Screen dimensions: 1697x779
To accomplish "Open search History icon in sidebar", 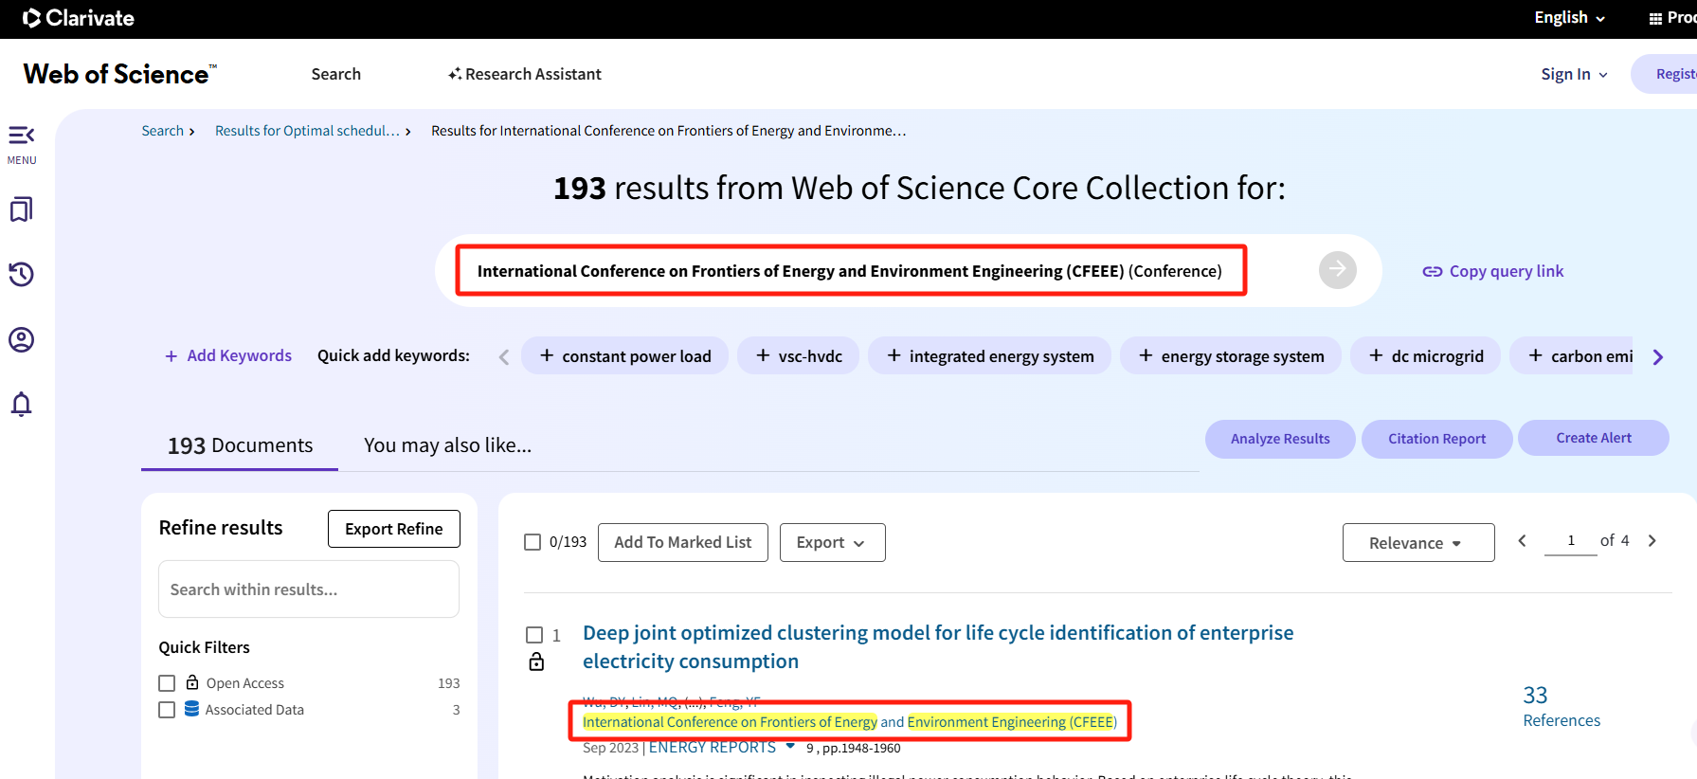I will [x=21, y=275].
